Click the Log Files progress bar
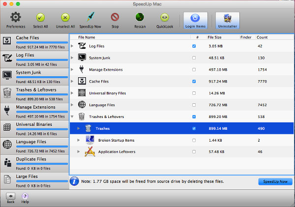295x207 pixels. point(42,60)
